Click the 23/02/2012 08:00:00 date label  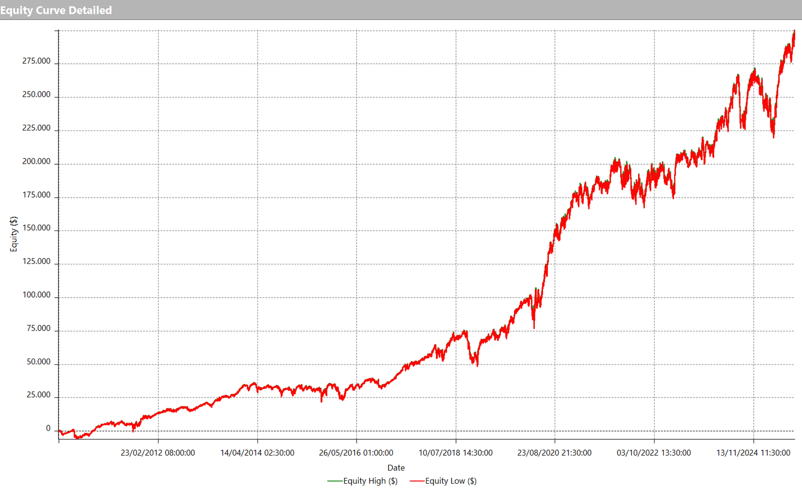tap(158, 452)
